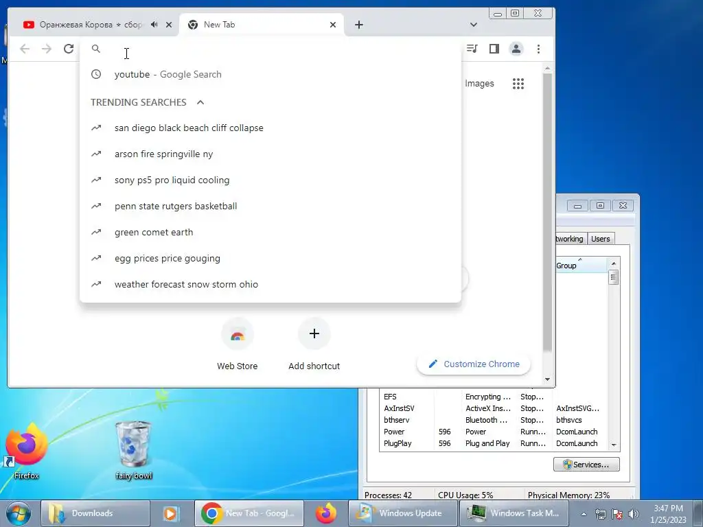The height and width of the screenshot is (527, 703).
Task: Click the search magnifier icon in address bar
Action: [x=96, y=49]
